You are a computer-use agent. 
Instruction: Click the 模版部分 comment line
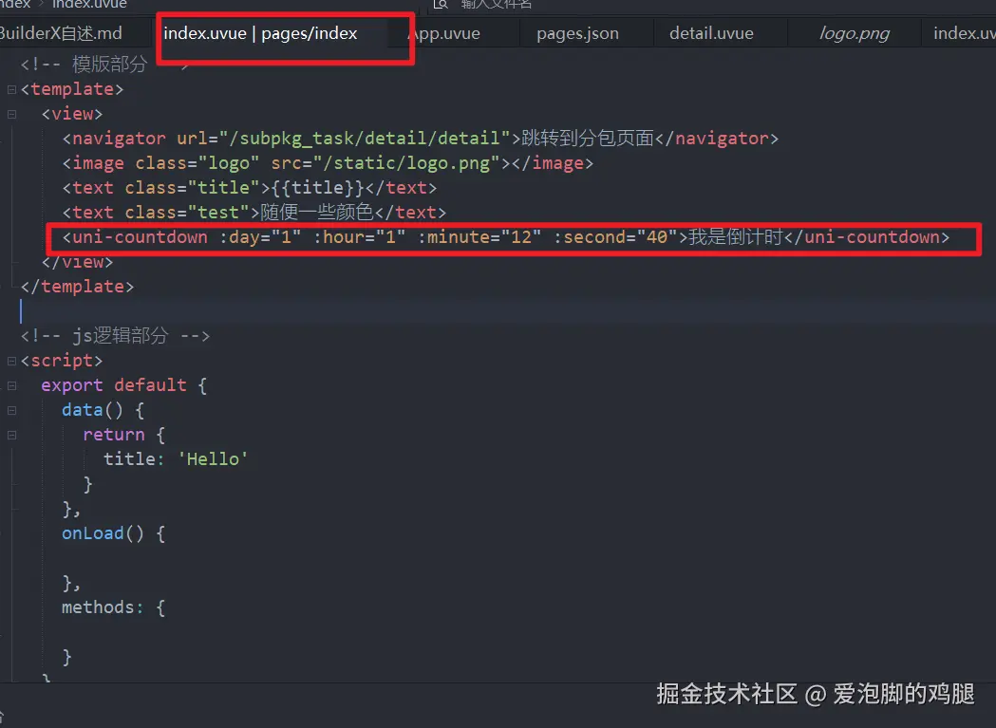[x=104, y=65]
